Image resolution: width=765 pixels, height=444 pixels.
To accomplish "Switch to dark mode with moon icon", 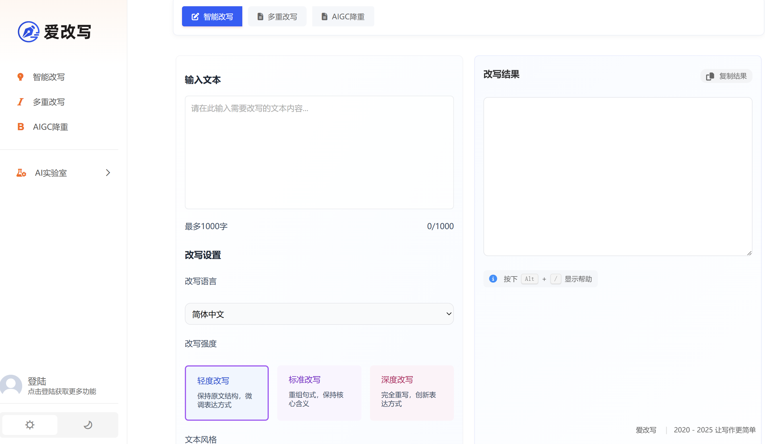I will click(x=88, y=425).
